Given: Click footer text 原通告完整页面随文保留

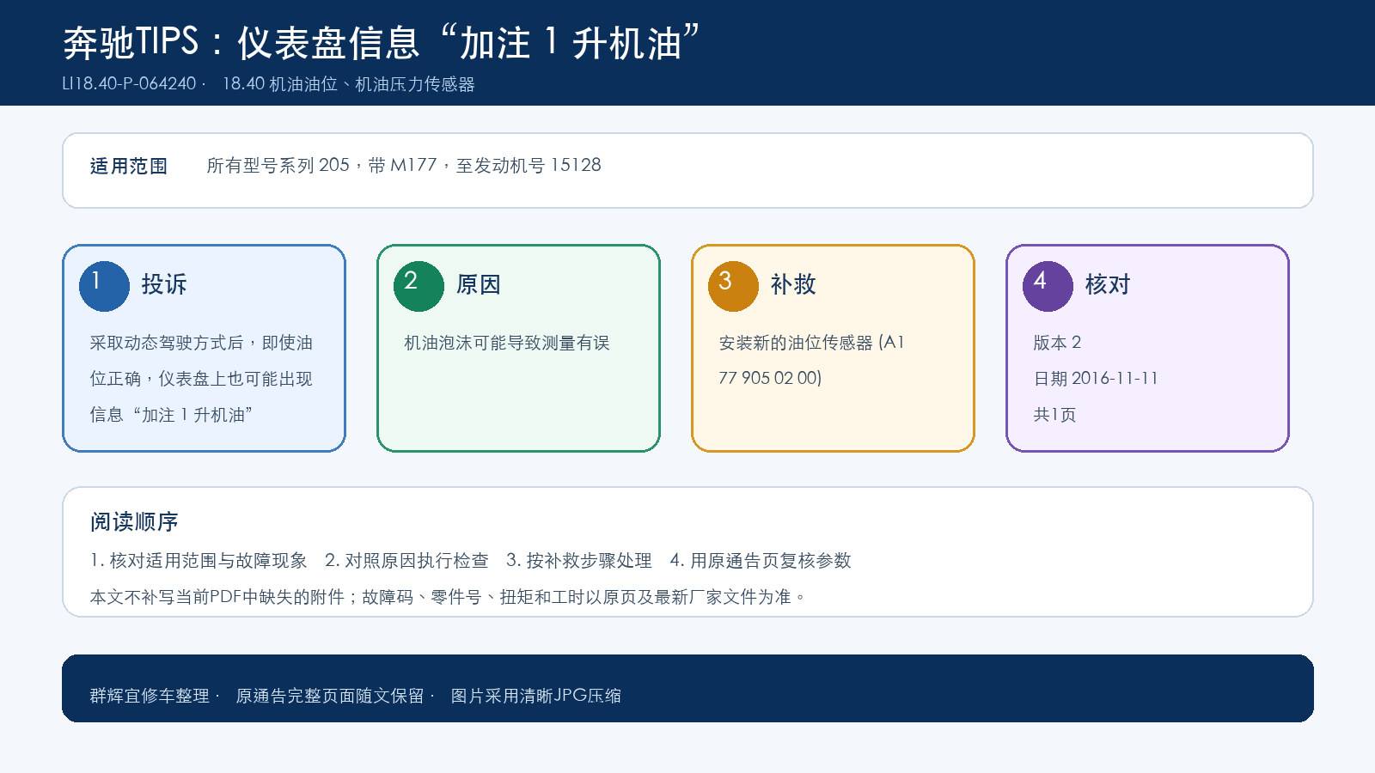Looking at the screenshot, I should click(330, 696).
